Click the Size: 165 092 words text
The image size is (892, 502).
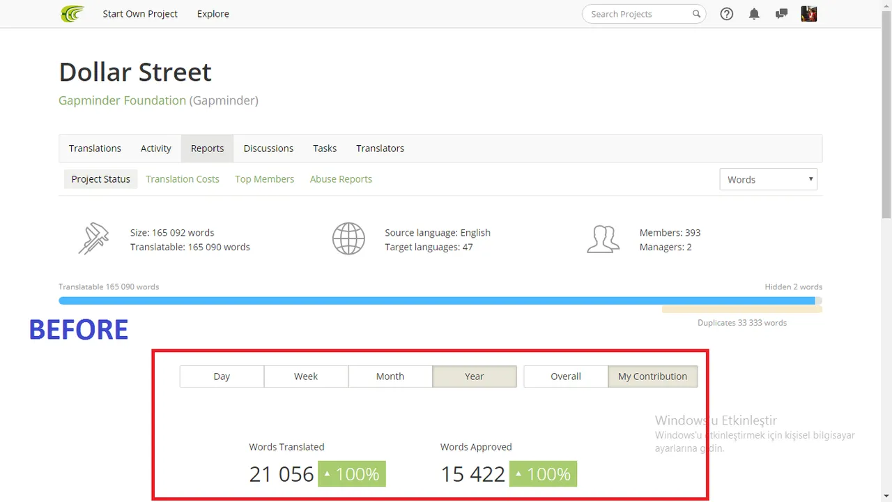[x=172, y=233]
